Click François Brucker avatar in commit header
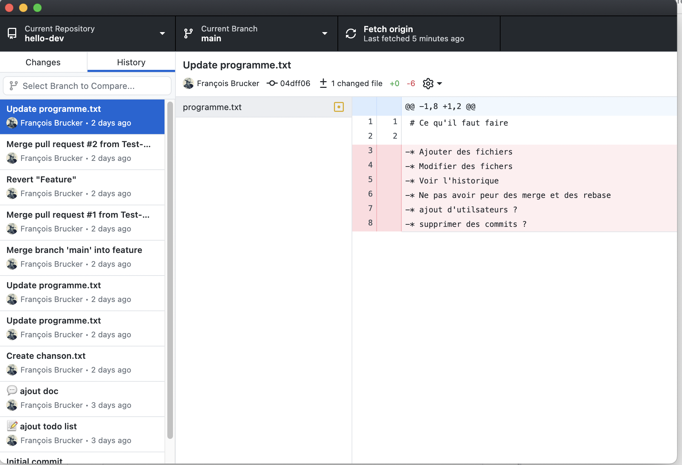 pos(188,83)
